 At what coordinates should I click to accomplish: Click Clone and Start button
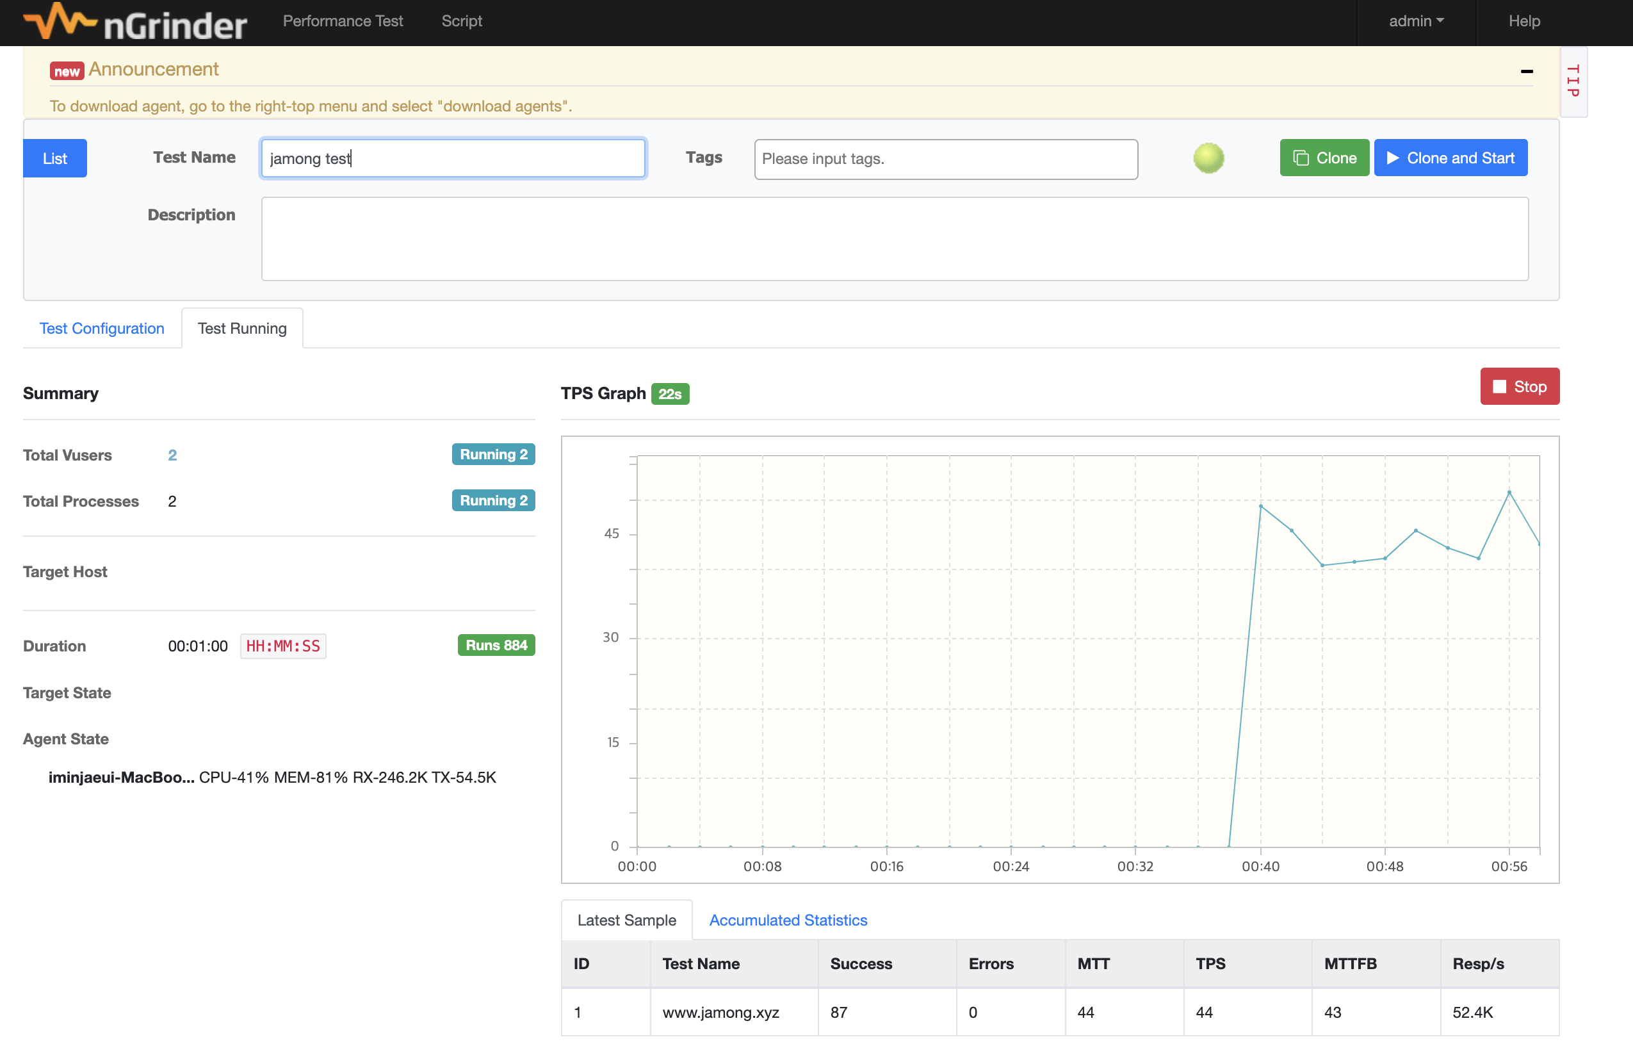(x=1450, y=158)
